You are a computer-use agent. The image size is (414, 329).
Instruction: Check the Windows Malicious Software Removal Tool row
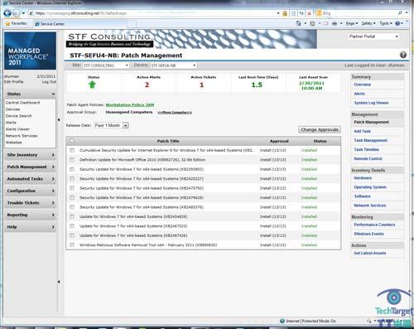(72, 244)
